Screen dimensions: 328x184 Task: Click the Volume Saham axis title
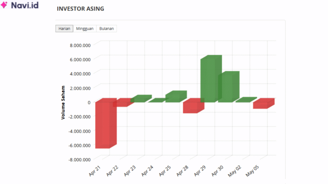point(63,102)
